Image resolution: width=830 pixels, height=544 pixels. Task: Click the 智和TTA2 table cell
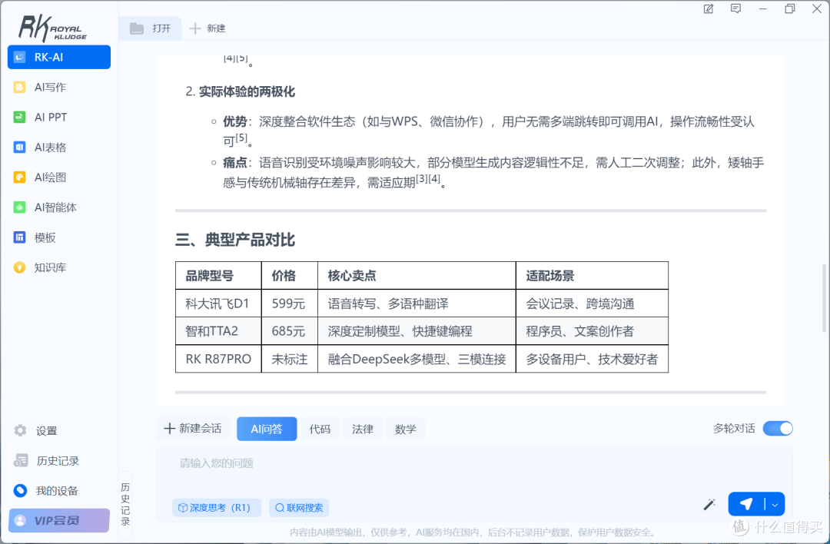pos(218,331)
